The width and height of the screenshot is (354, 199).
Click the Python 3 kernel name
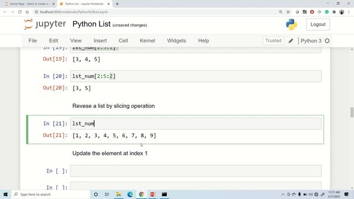click(x=311, y=41)
